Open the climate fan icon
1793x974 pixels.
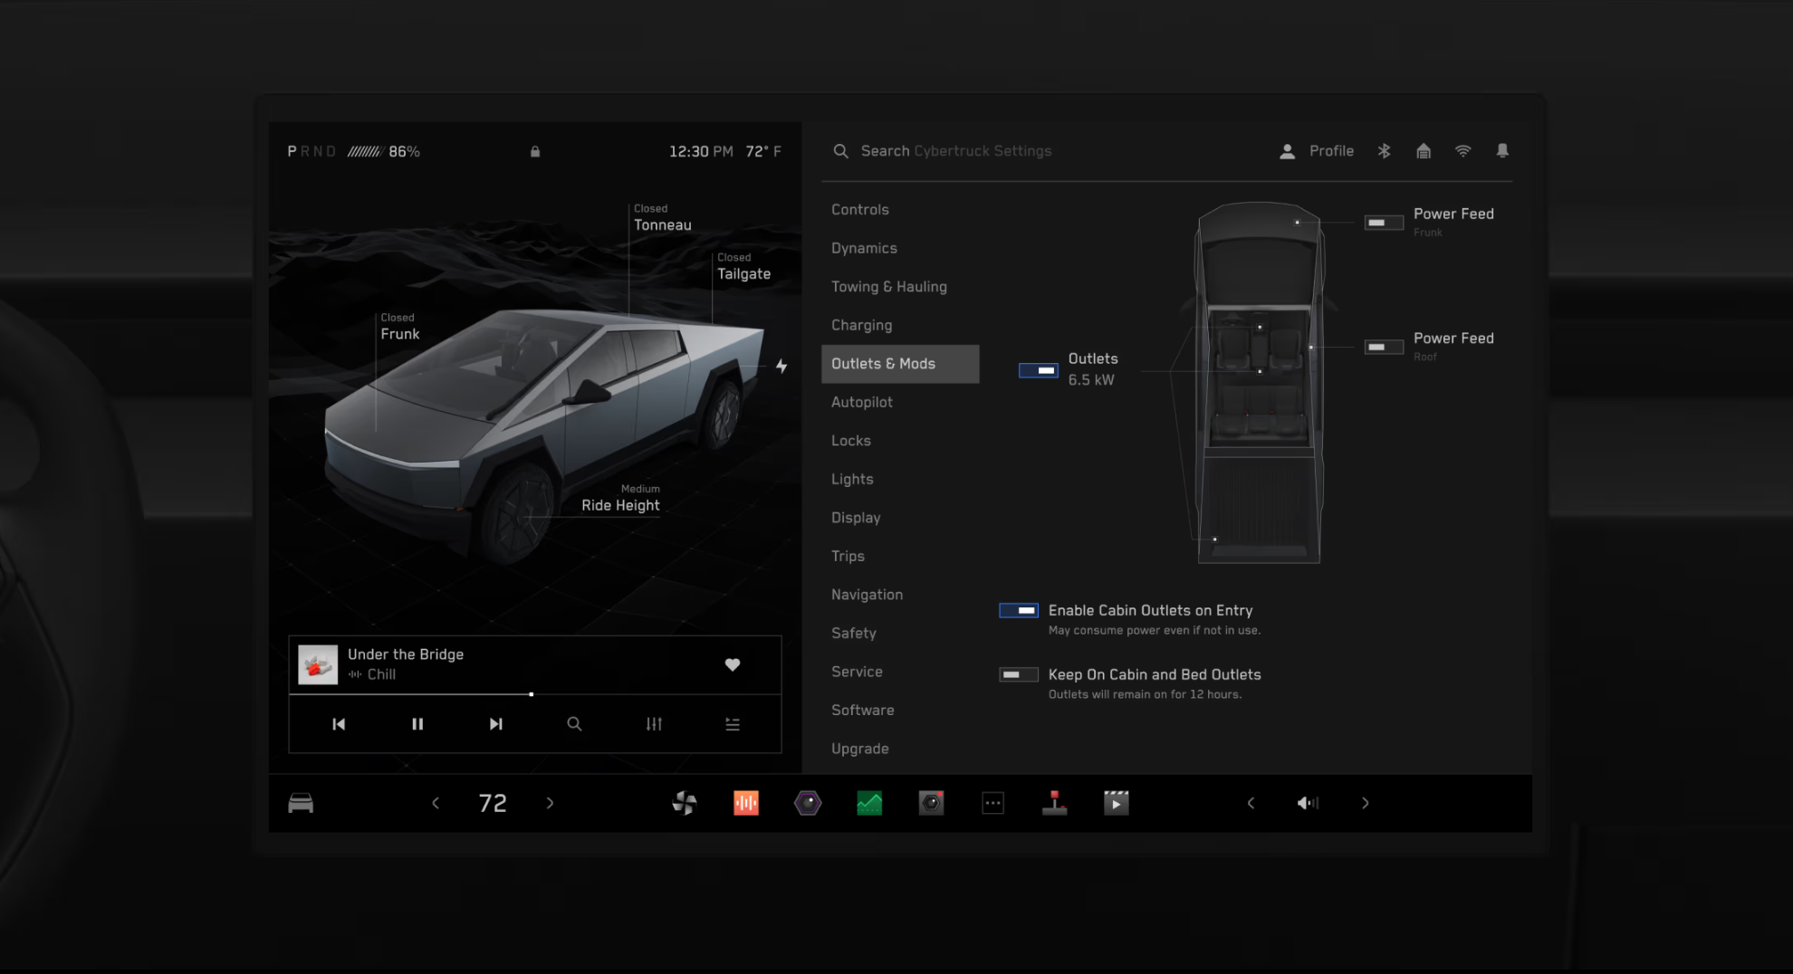685,803
